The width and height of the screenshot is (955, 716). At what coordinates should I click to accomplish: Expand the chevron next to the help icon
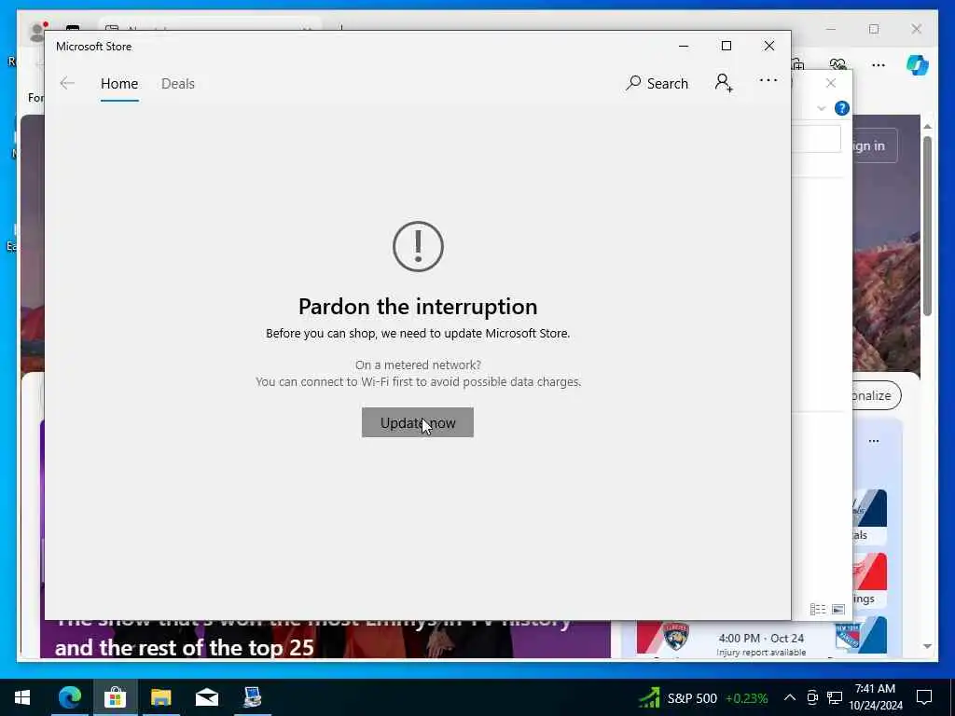pyautogui.click(x=821, y=108)
